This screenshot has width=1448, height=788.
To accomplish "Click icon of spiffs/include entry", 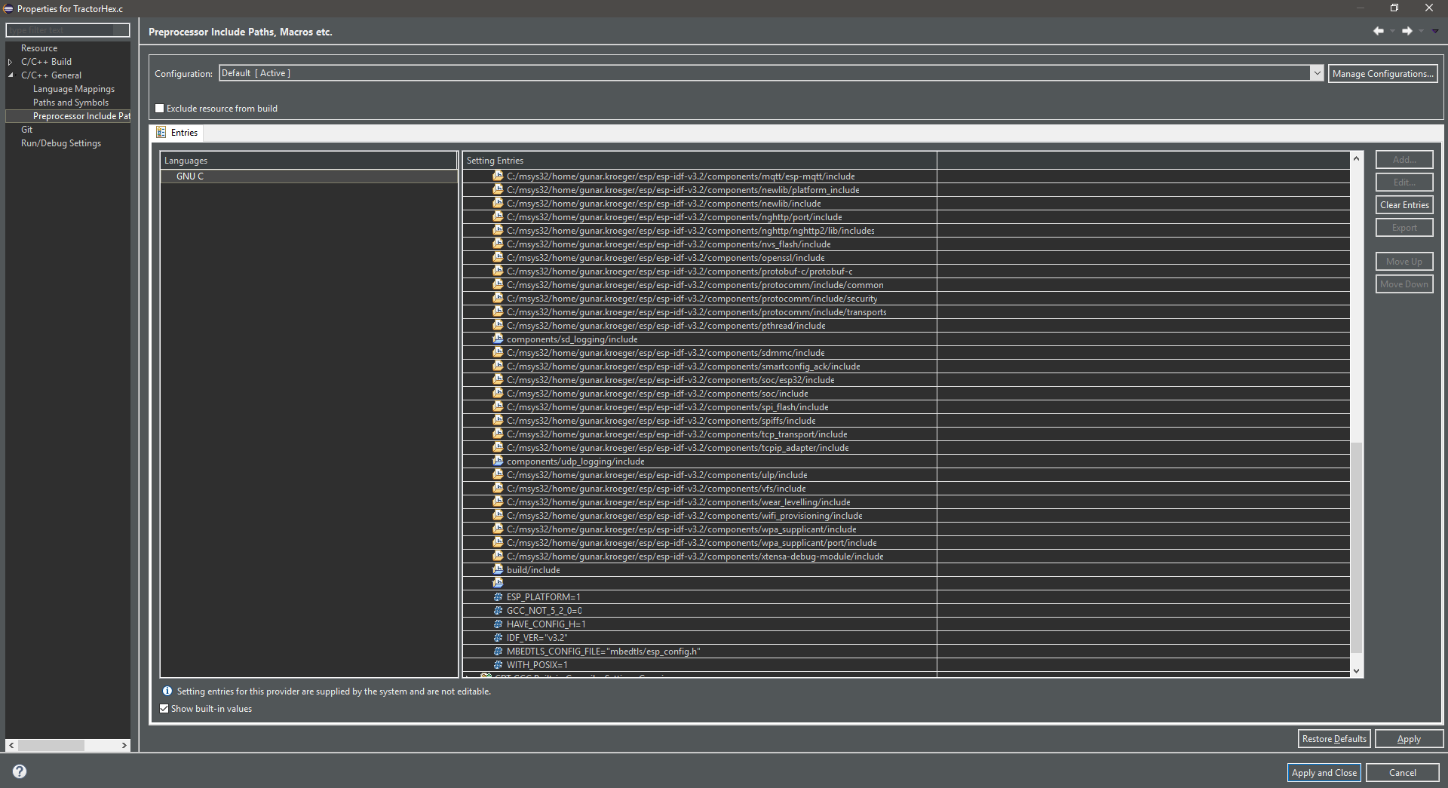I will 498,420.
